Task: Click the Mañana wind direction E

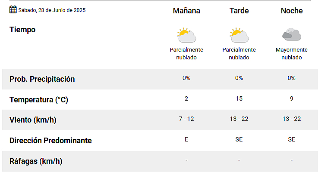Action: [x=186, y=139]
